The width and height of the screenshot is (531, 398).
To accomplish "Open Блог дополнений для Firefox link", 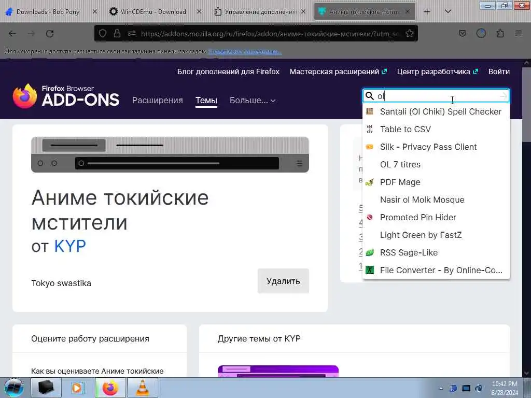I will pos(228,72).
